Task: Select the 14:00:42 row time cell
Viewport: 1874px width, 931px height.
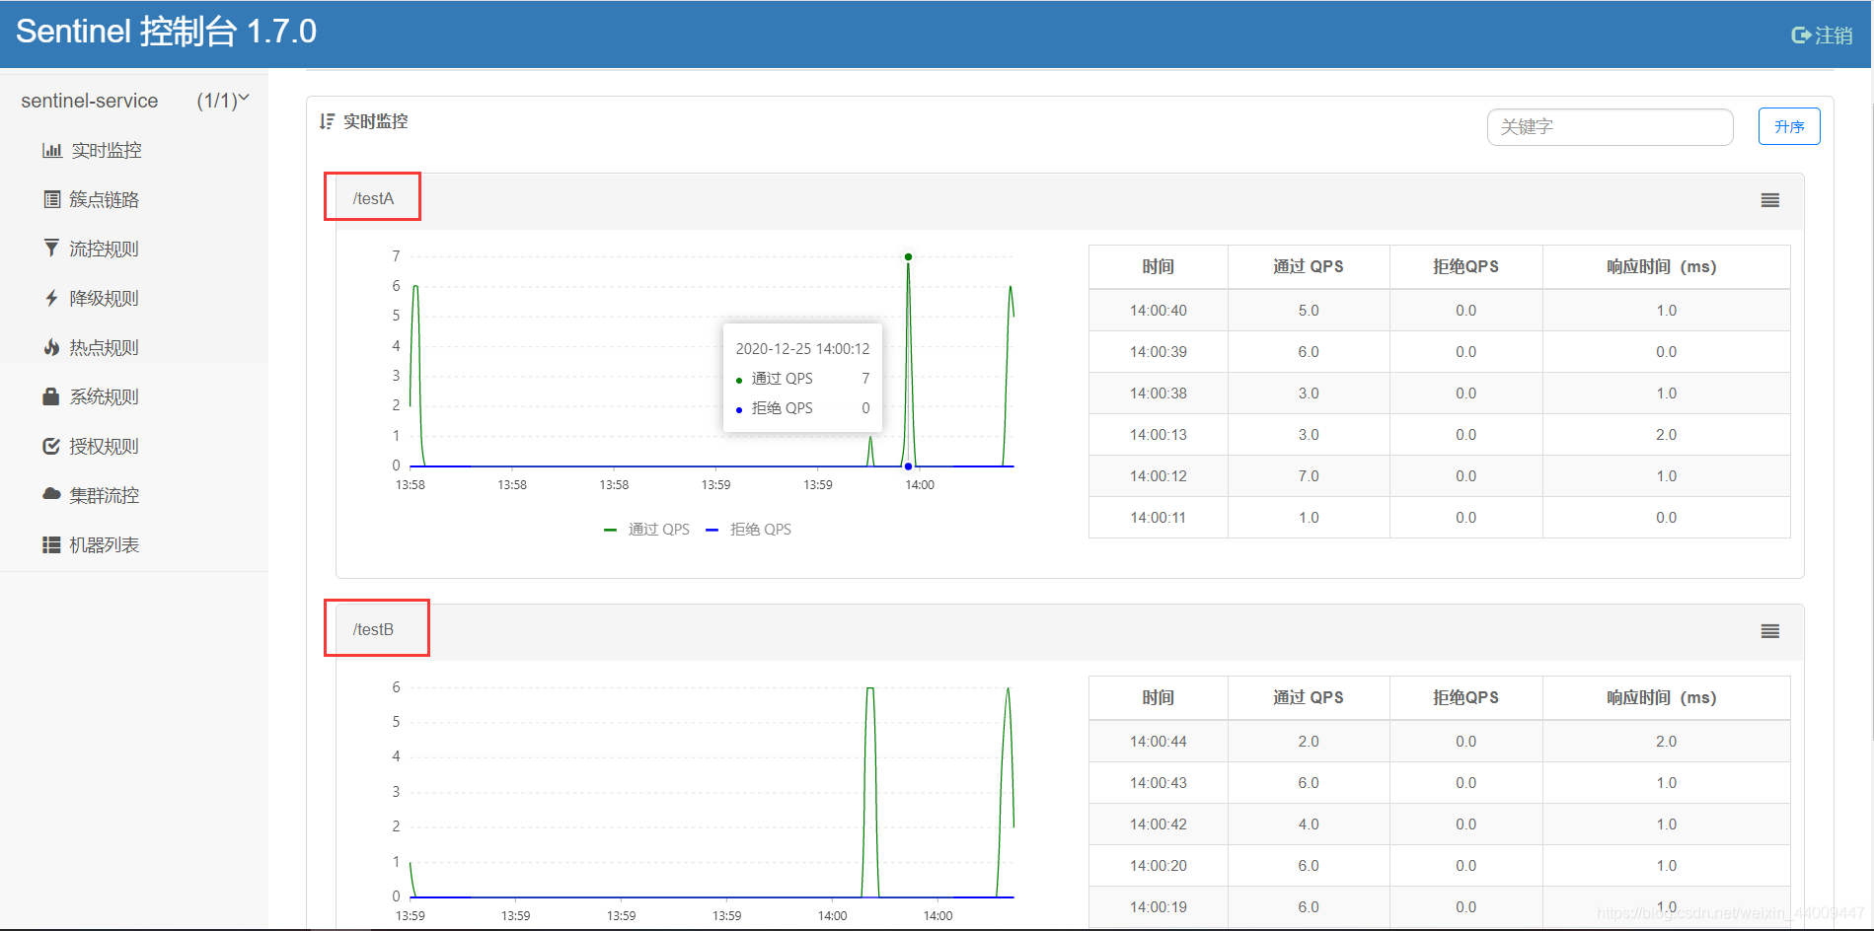Action: [1159, 824]
